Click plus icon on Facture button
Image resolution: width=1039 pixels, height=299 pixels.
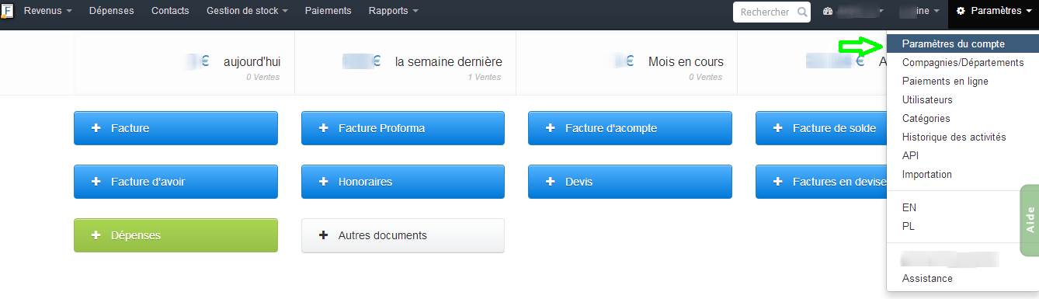(96, 128)
